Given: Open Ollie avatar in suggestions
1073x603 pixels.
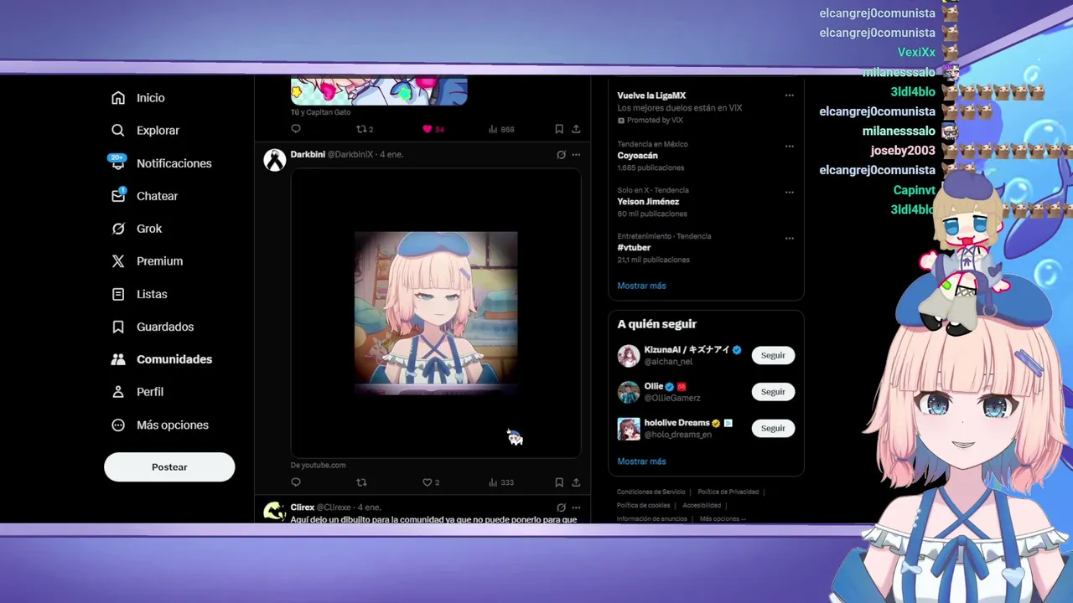Looking at the screenshot, I should (x=629, y=392).
